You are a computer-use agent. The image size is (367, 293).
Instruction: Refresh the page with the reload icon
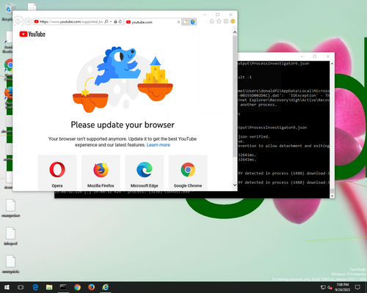(120, 22)
